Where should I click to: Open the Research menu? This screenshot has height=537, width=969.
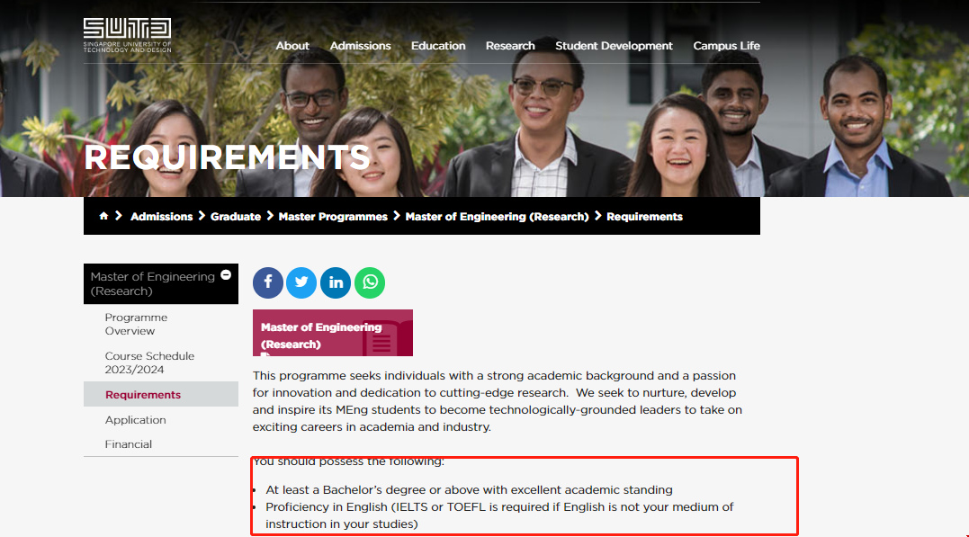coord(509,46)
